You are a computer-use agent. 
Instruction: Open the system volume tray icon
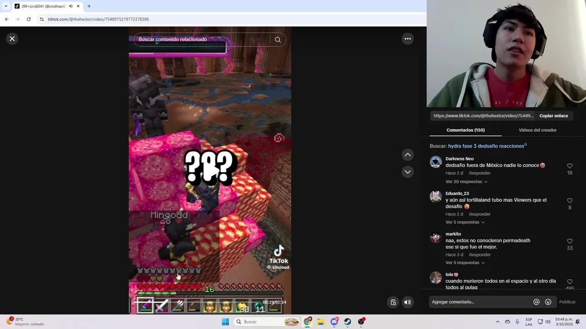[x=548, y=322]
